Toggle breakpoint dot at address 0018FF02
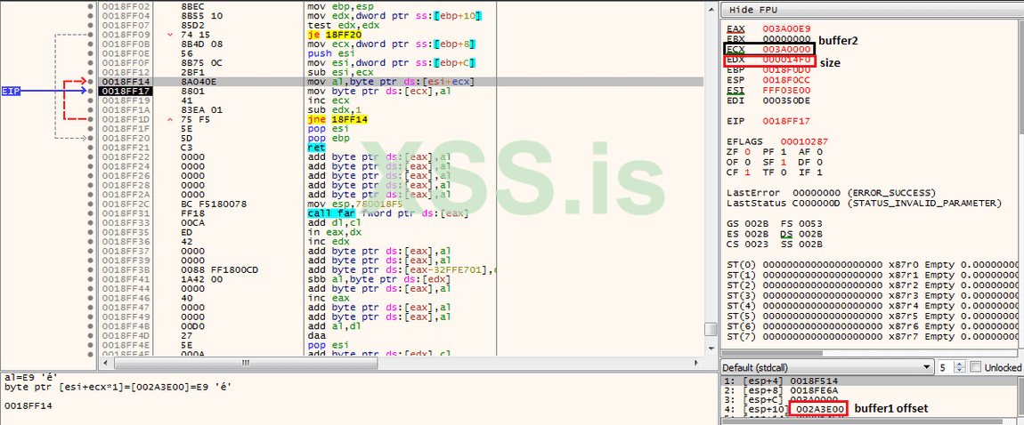 (x=91, y=6)
